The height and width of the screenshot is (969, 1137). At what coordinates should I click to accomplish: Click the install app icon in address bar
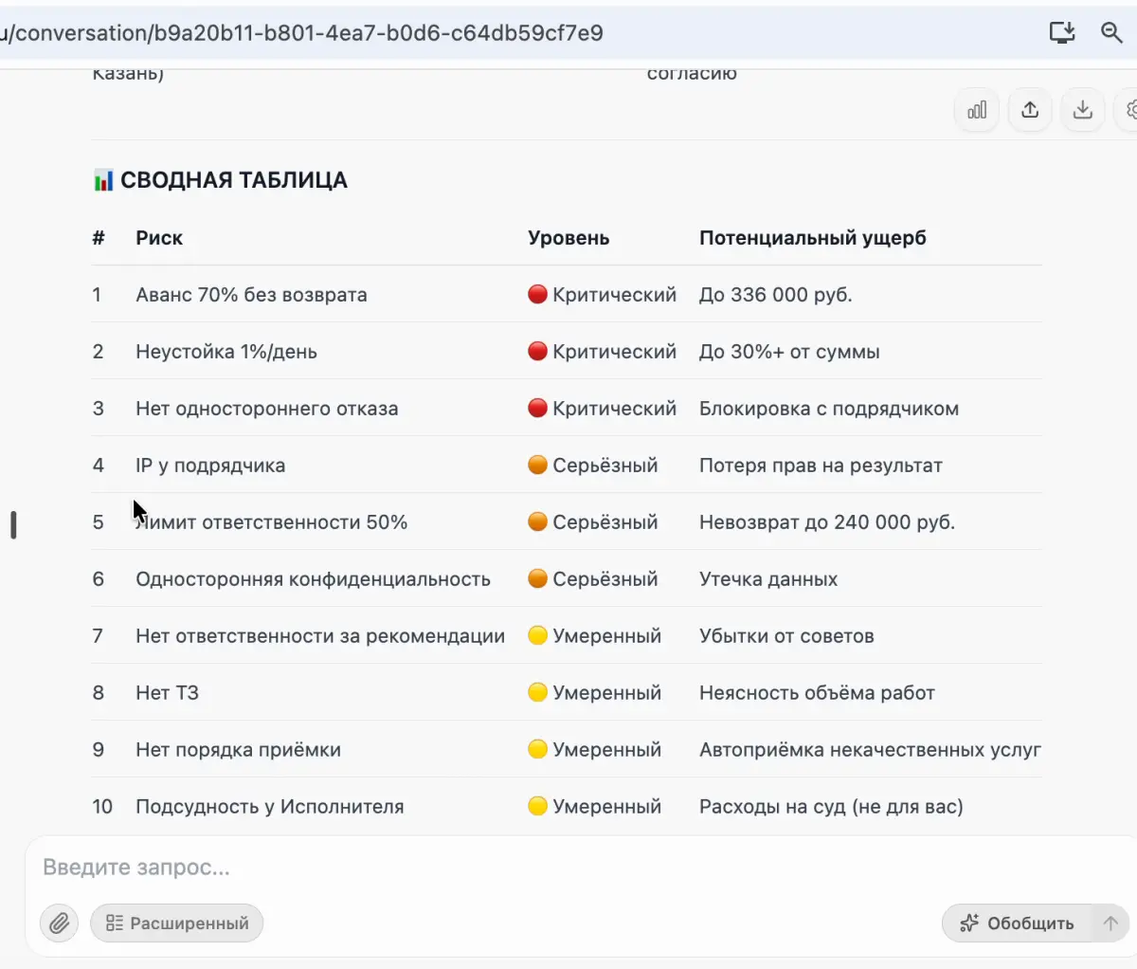coord(1062,32)
